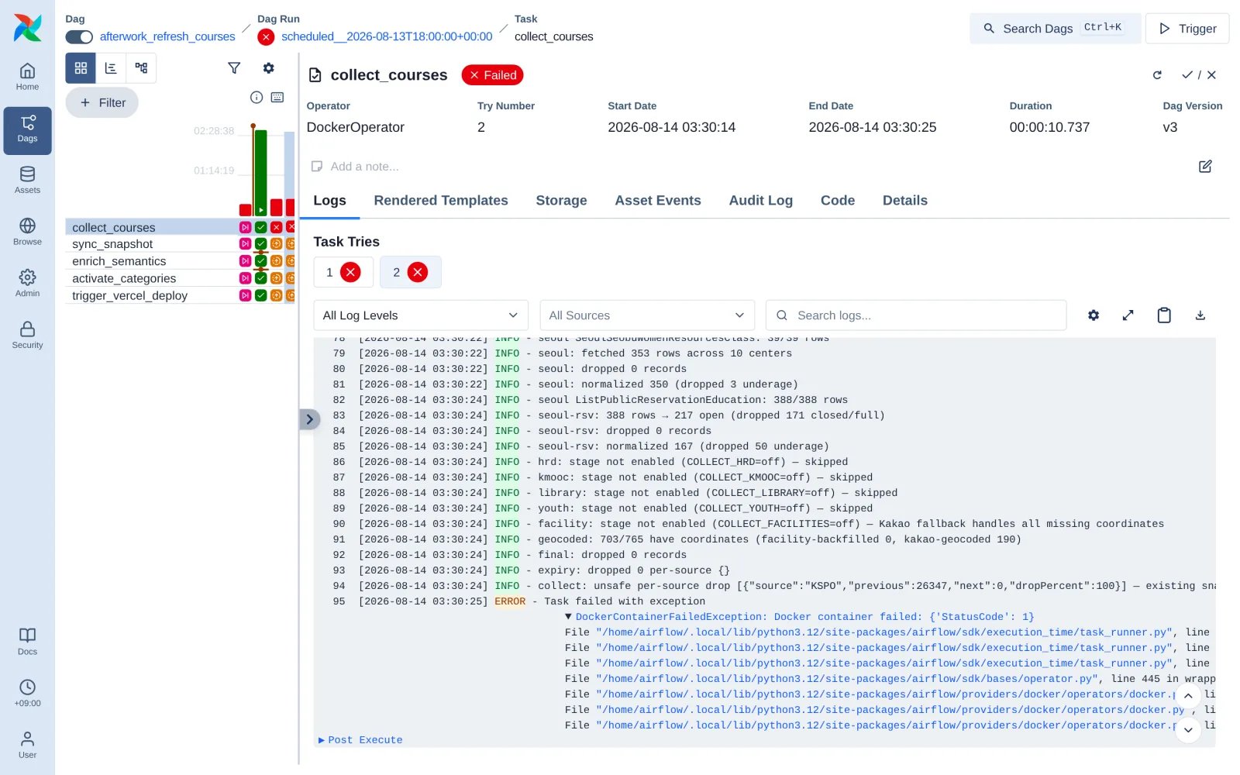Open Docs from the sidebar

pyautogui.click(x=27, y=642)
